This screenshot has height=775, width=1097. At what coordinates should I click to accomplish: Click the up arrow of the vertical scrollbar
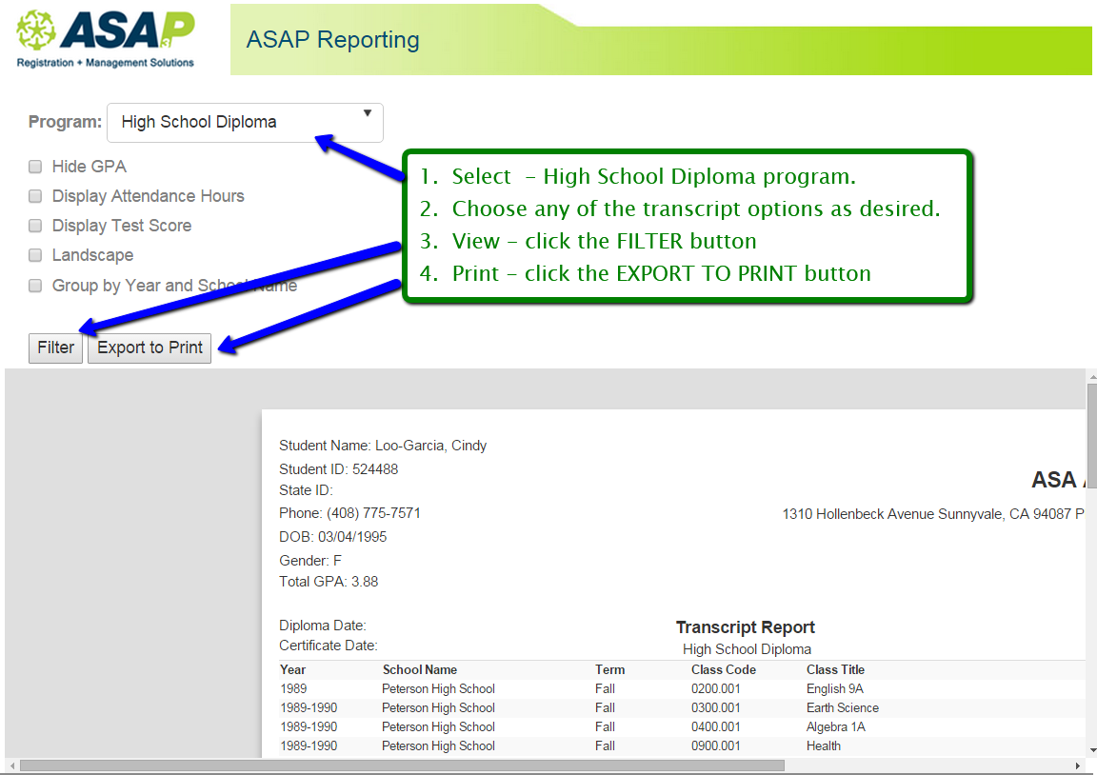coord(1091,376)
